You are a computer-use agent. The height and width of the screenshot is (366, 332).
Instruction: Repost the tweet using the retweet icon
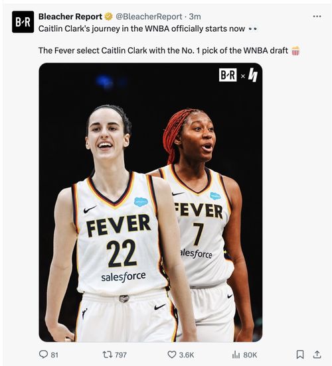(108, 355)
